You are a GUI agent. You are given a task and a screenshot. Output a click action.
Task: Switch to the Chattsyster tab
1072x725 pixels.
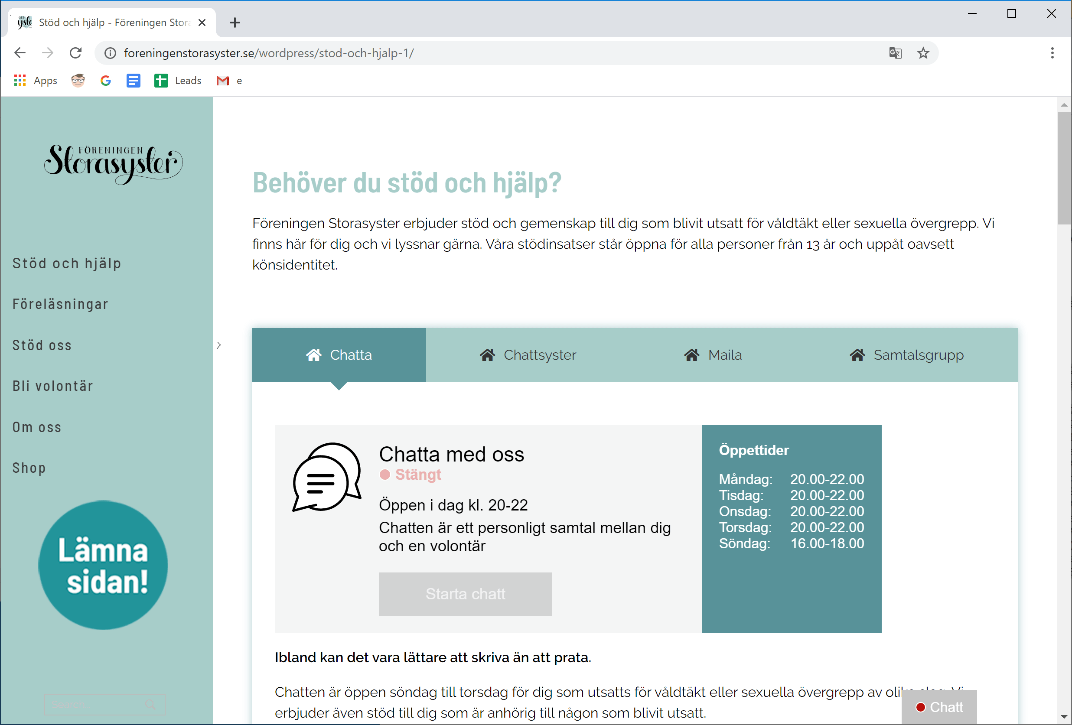[x=528, y=354]
